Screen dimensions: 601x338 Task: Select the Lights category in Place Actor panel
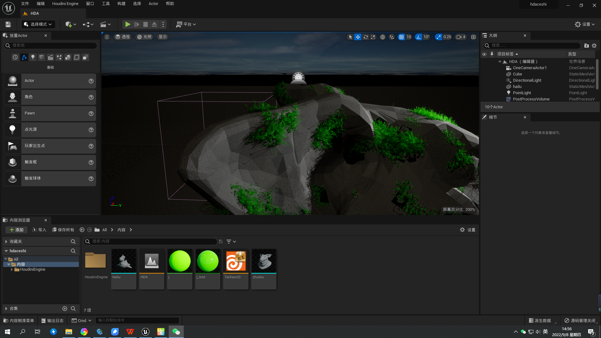(33, 57)
